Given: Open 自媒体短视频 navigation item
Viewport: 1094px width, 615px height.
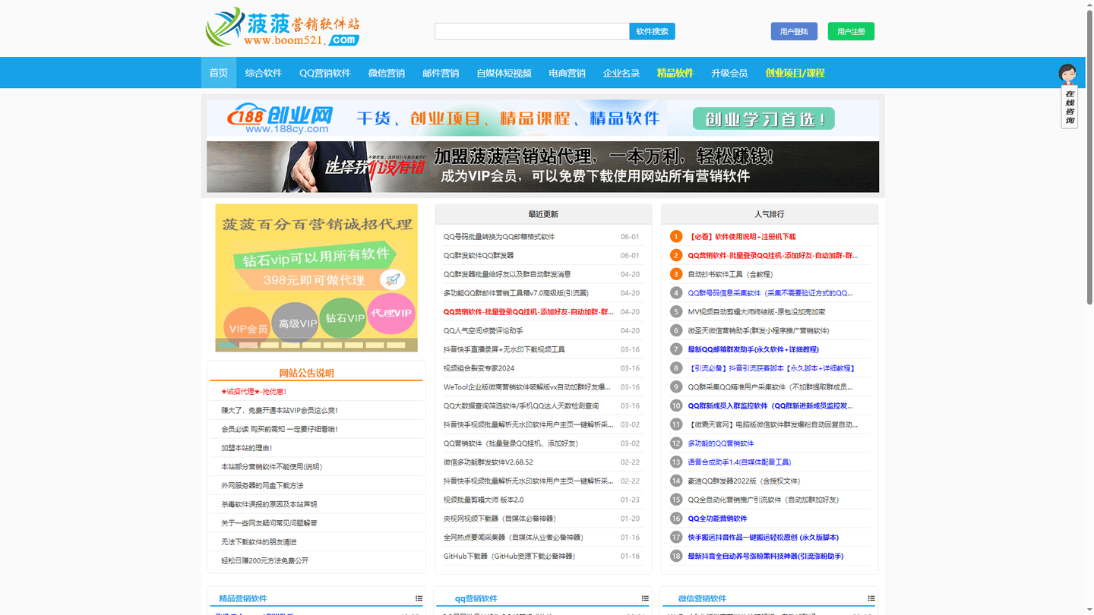Looking at the screenshot, I should tap(504, 73).
